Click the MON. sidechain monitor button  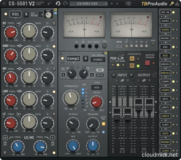click(100, 75)
